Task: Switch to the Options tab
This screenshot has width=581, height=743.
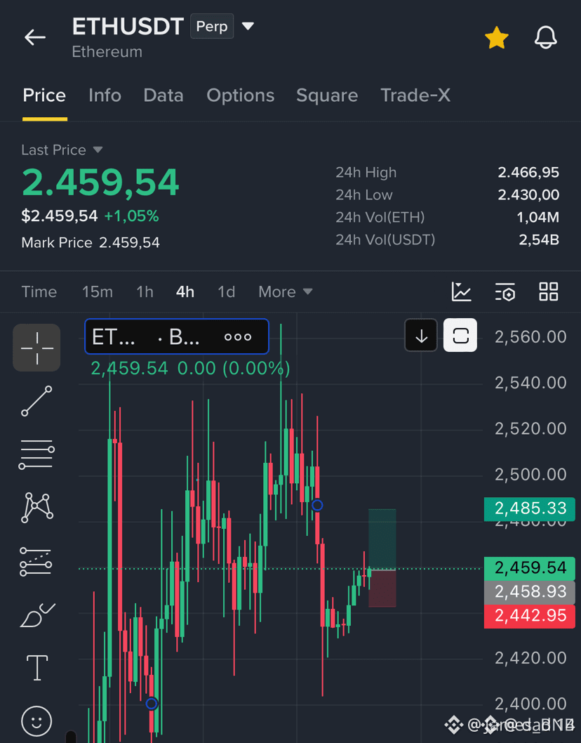Action: (x=240, y=96)
